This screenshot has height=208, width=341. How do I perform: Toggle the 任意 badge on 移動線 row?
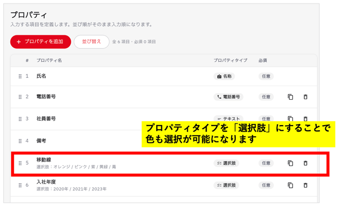coord(266,163)
